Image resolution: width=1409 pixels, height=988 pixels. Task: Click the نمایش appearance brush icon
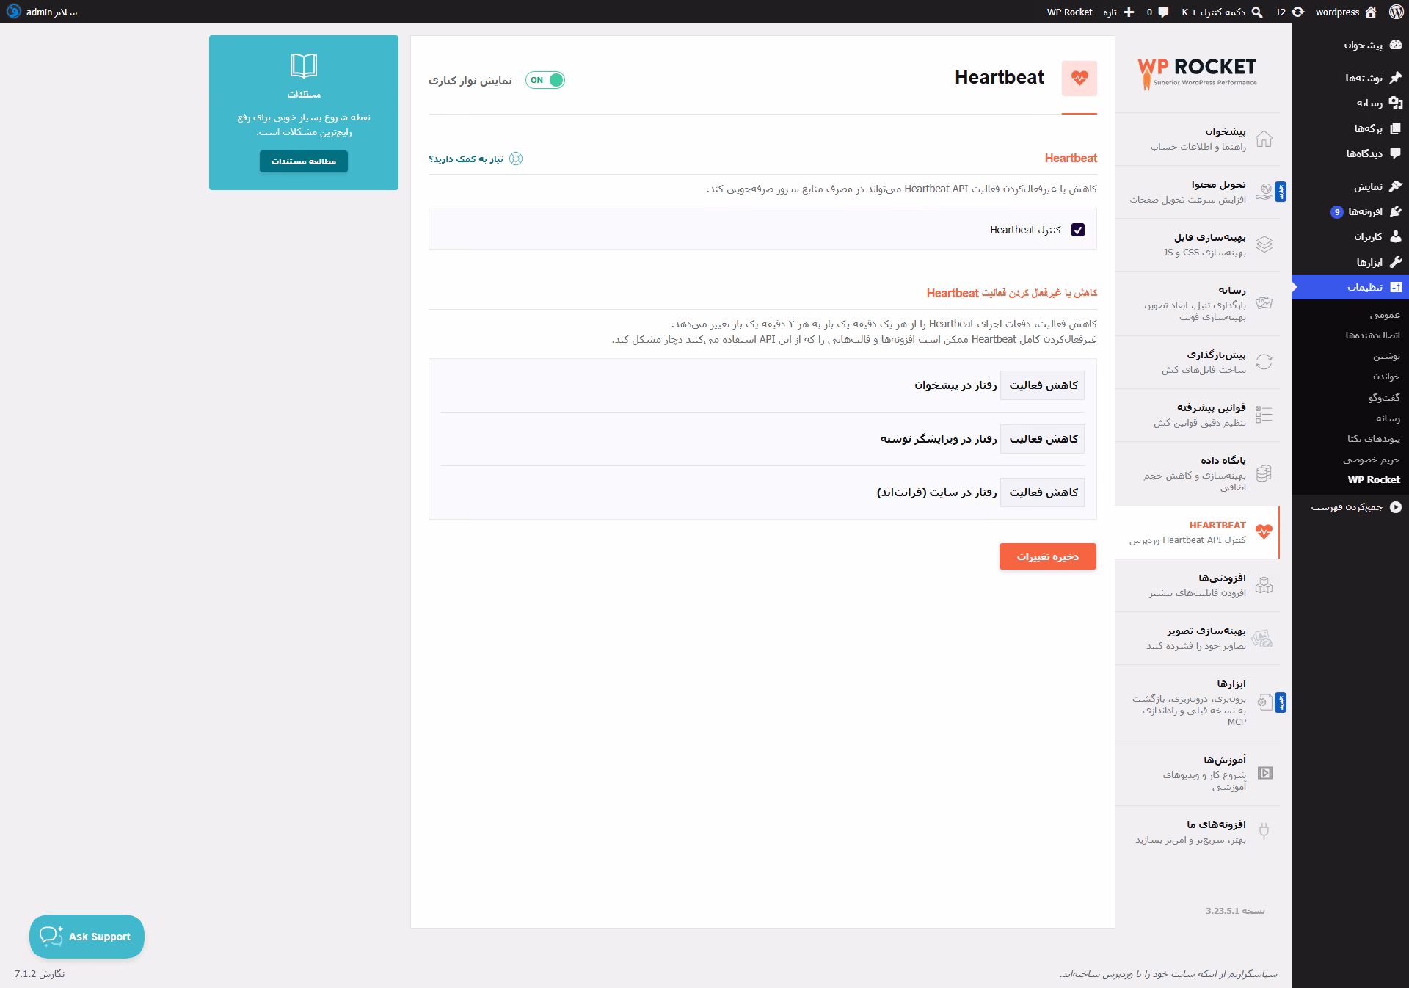(1396, 186)
